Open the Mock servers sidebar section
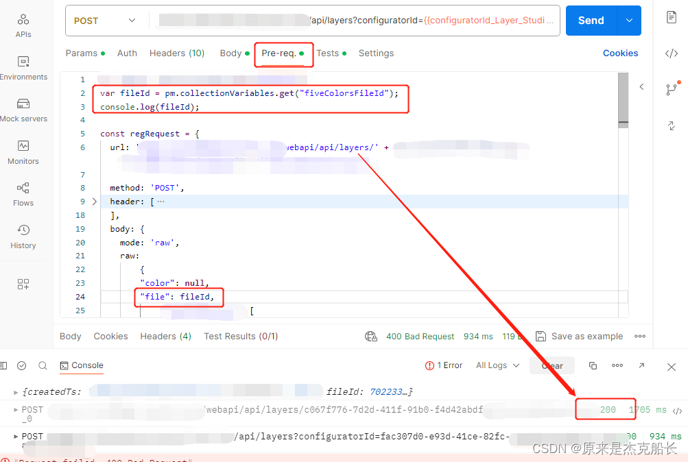This screenshot has width=688, height=462. [23, 110]
